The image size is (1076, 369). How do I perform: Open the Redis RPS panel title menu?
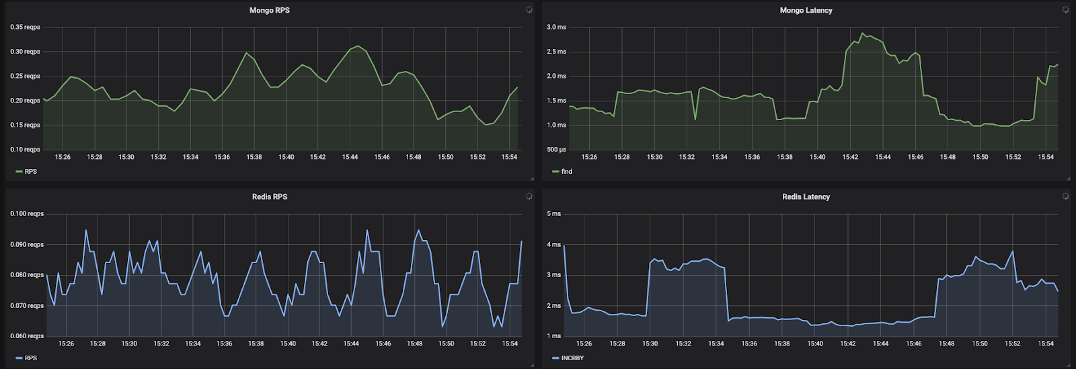click(270, 197)
